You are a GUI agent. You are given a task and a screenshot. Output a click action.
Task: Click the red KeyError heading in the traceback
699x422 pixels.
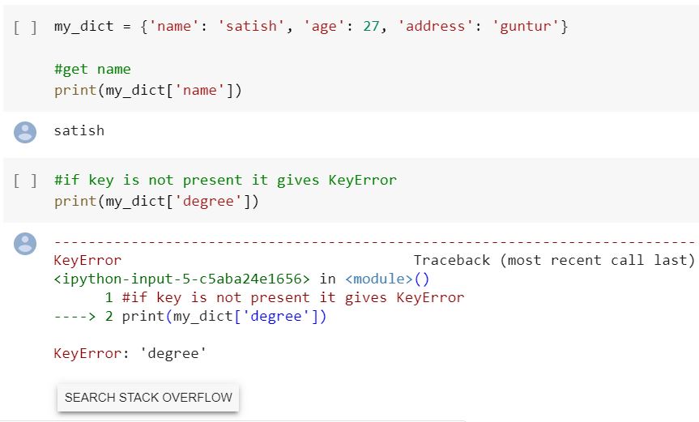(x=87, y=260)
